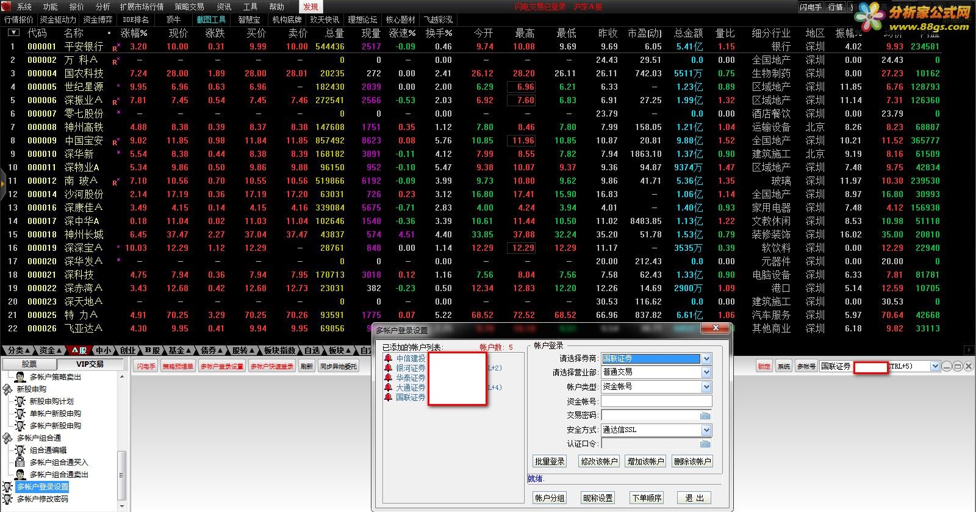Click the lightbulb icon for 多帐户修改密码
This screenshot has height=512, width=976.
click(x=8, y=499)
